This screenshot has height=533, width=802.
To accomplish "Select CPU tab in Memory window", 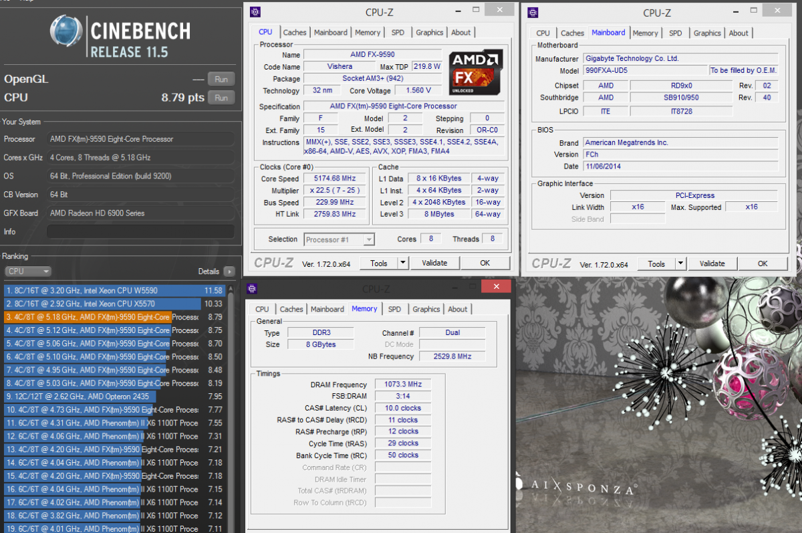I will click(x=262, y=310).
